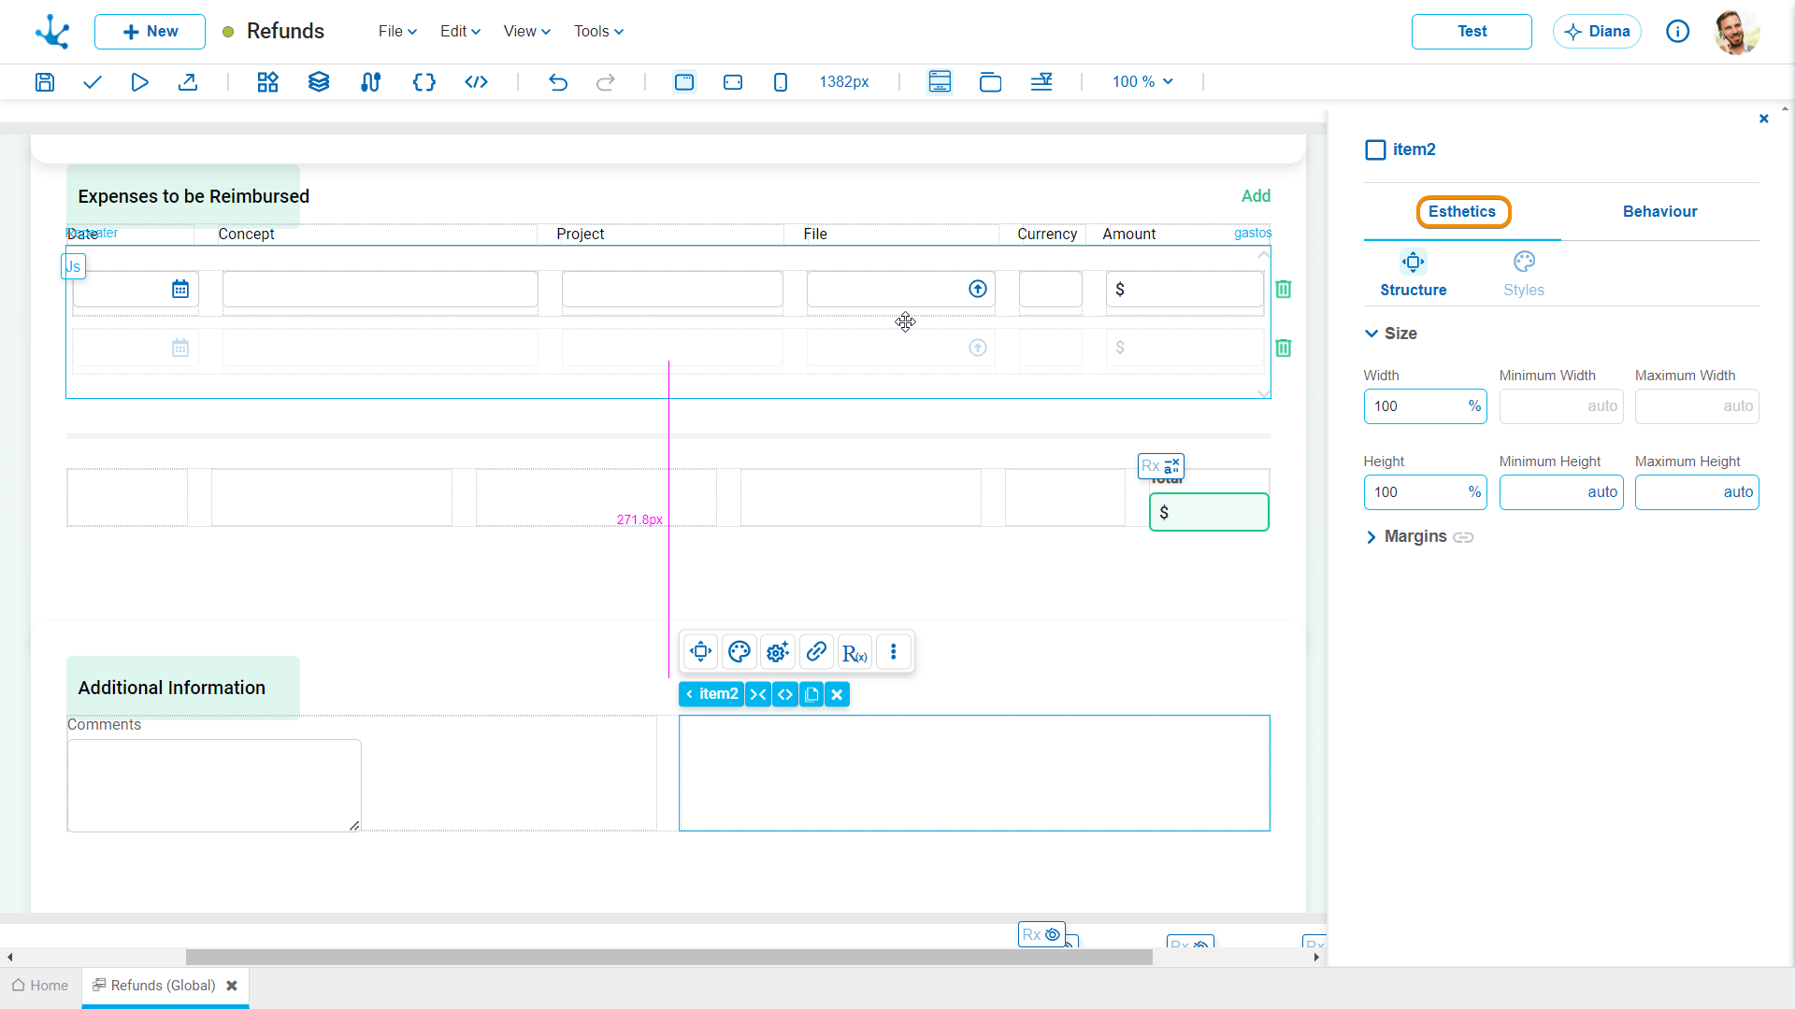Image resolution: width=1795 pixels, height=1009 pixels.
Task: Open the three-dots more options menu
Action: pos(894,652)
